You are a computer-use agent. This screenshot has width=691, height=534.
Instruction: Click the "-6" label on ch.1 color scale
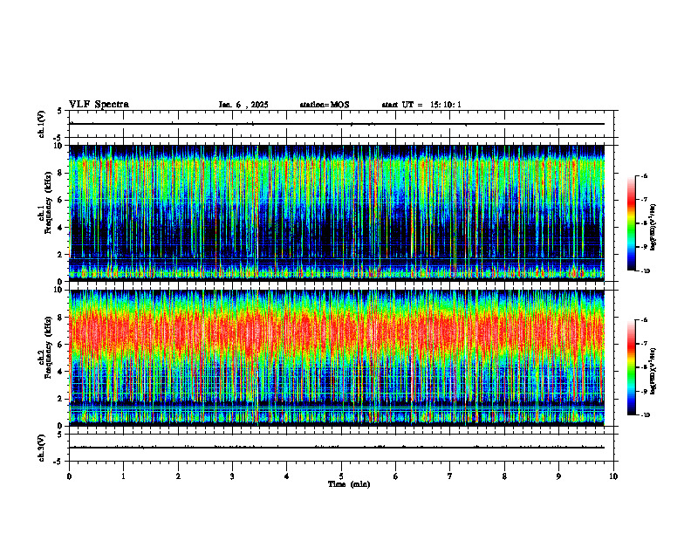[644, 176]
